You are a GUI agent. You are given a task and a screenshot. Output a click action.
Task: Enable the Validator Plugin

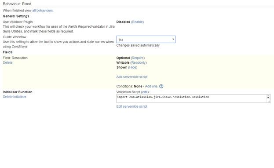point(137,22)
